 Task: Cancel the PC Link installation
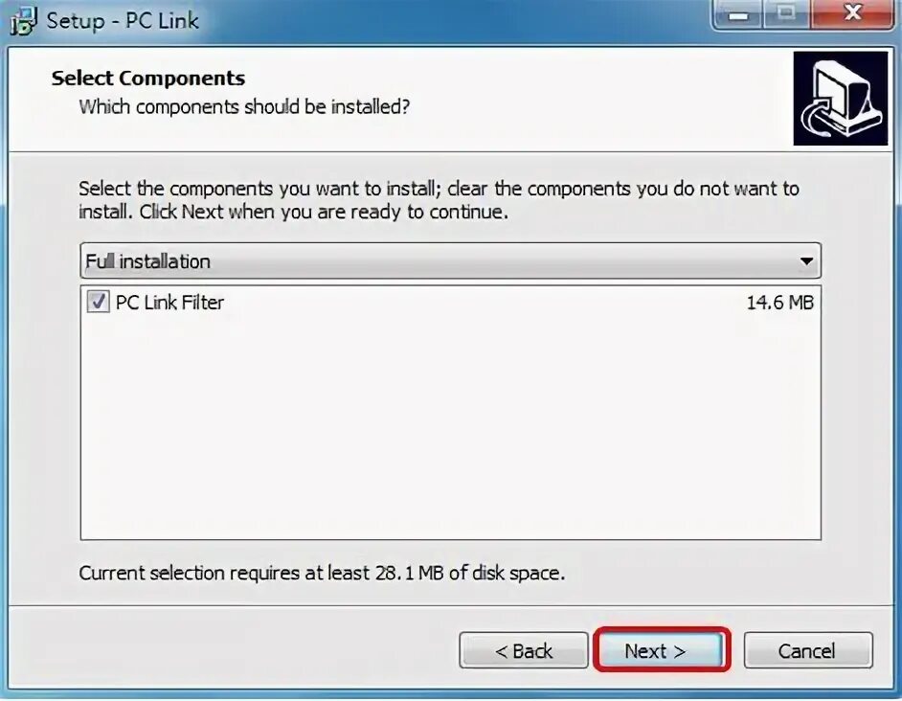click(807, 650)
